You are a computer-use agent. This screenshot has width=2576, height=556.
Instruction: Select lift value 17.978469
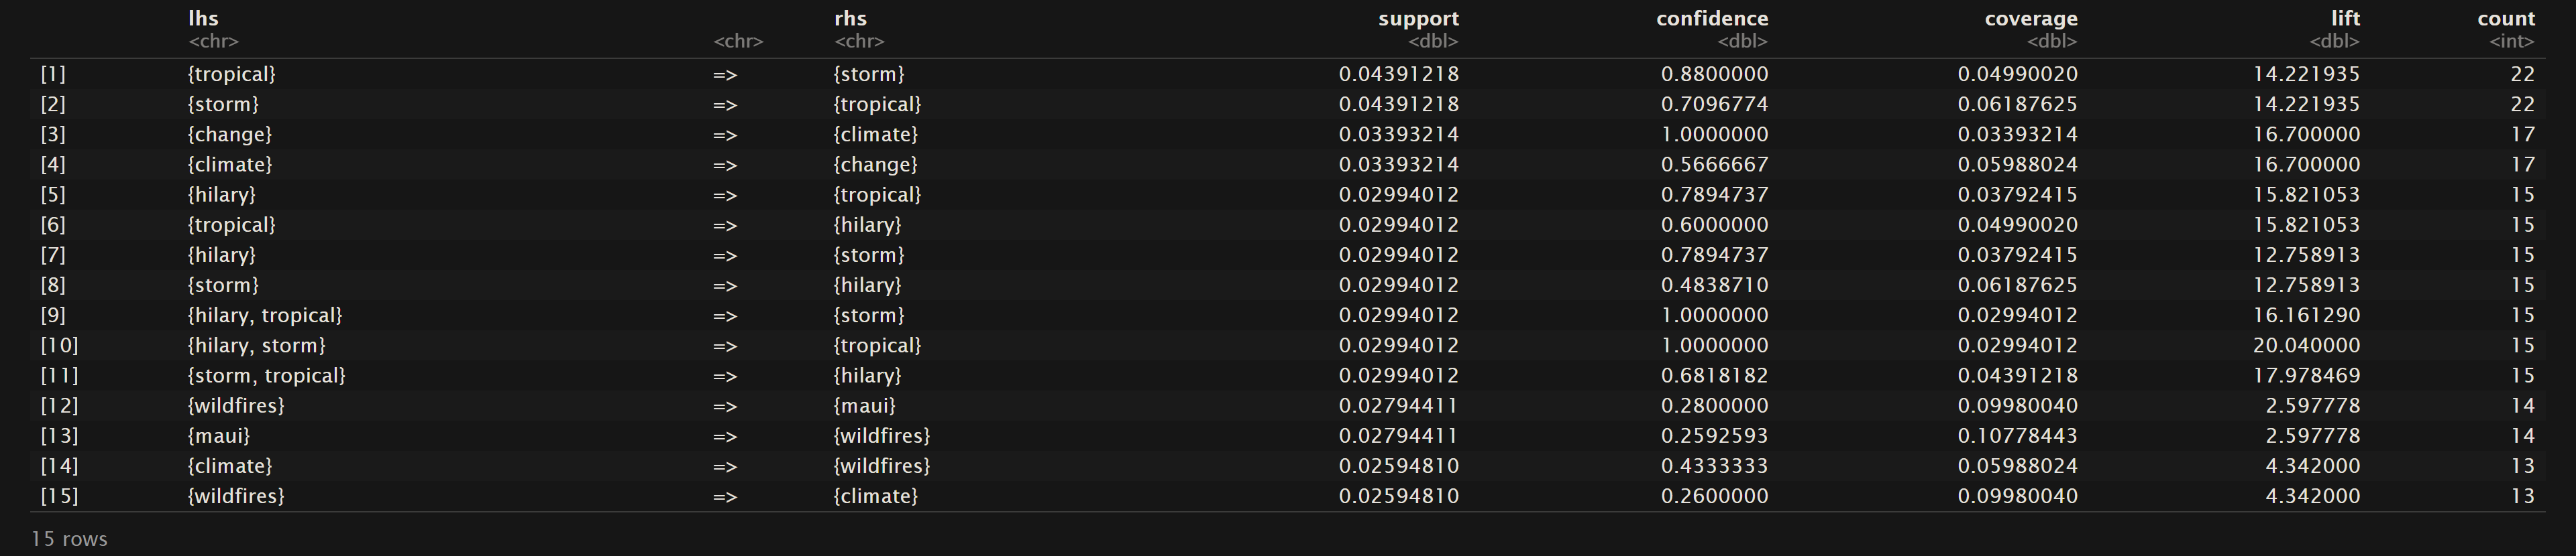tap(2306, 375)
